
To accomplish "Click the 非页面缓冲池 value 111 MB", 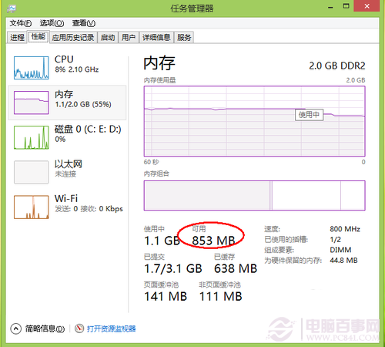I will click(x=221, y=297).
